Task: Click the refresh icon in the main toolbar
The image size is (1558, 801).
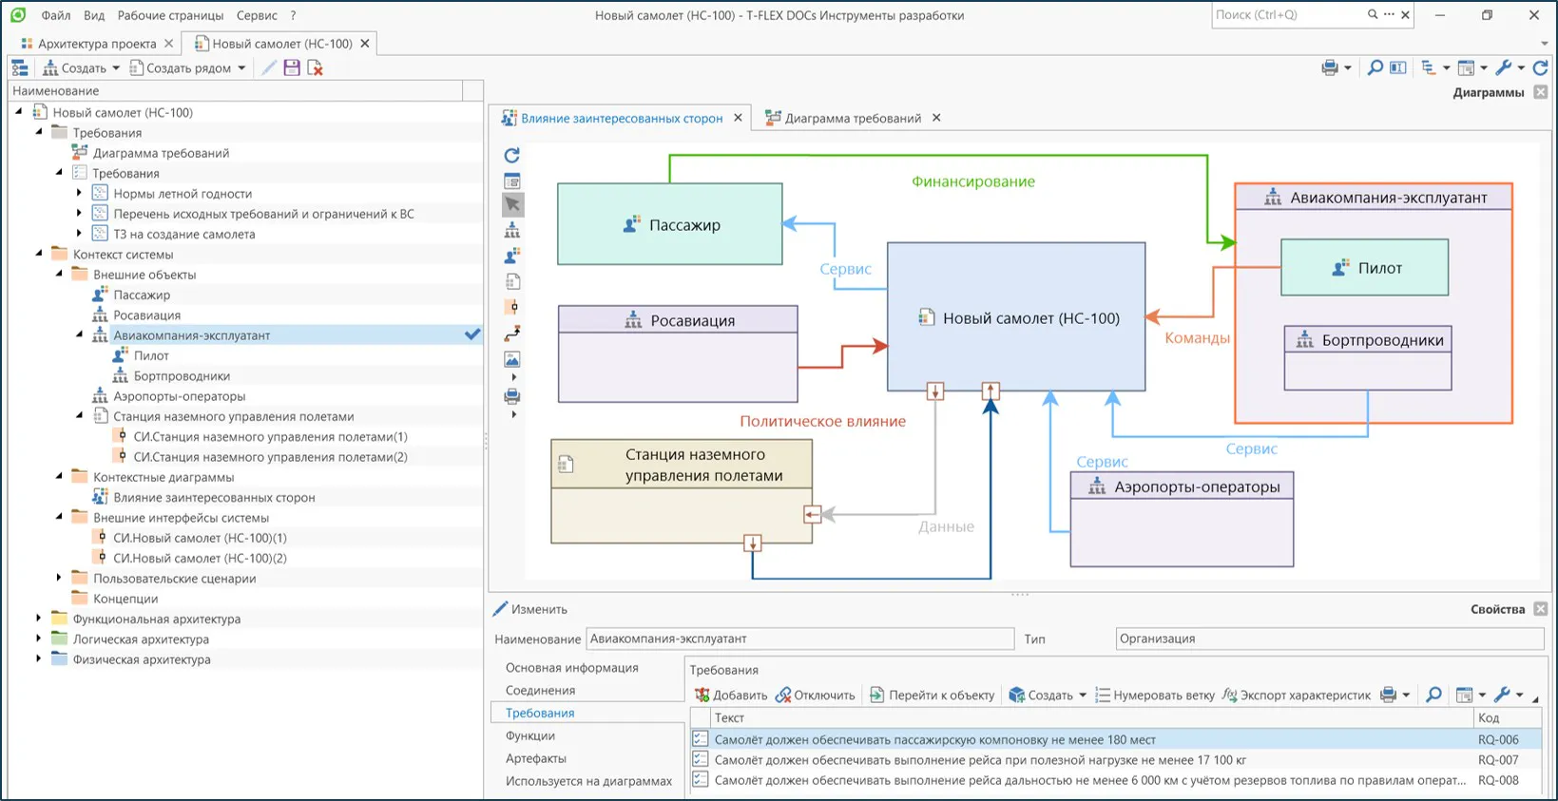Action: coord(1541,67)
